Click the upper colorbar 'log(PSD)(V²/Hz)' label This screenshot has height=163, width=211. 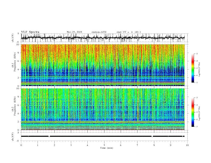(x=199, y=70)
